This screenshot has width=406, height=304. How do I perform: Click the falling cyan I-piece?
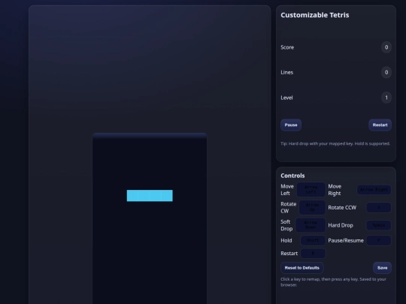[x=150, y=196]
